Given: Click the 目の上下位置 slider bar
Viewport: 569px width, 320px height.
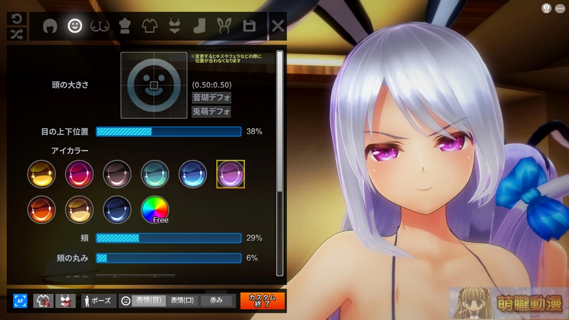Looking at the screenshot, I should pyautogui.click(x=168, y=132).
